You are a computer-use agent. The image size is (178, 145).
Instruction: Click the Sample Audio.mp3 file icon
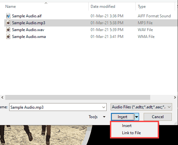(8, 23)
